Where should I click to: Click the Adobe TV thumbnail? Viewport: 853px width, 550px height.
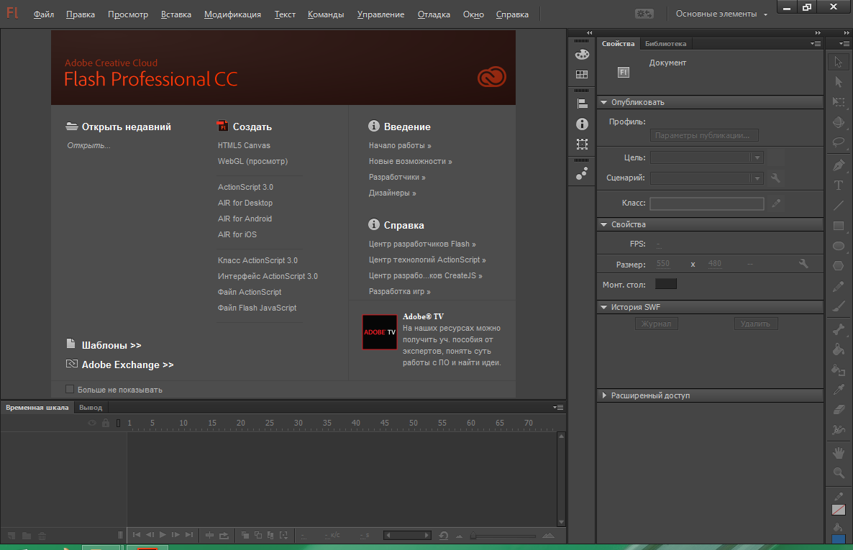click(x=380, y=332)
